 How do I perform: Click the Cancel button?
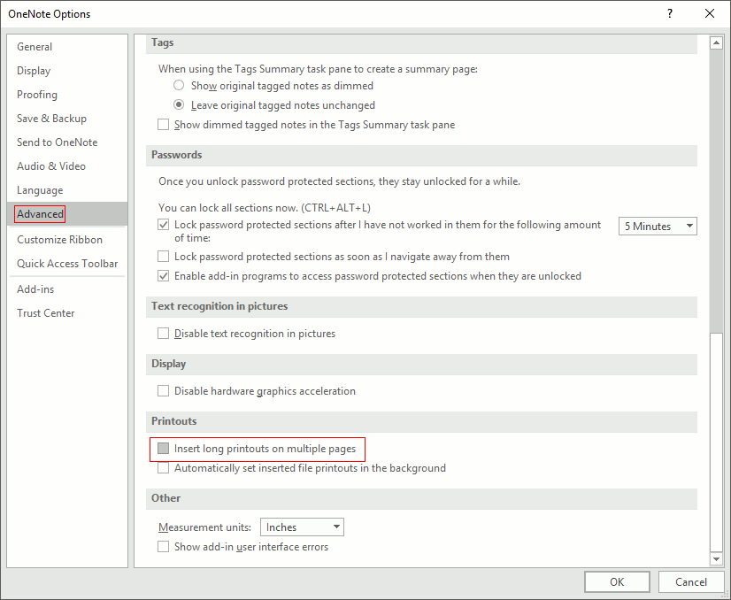(691, 581)
